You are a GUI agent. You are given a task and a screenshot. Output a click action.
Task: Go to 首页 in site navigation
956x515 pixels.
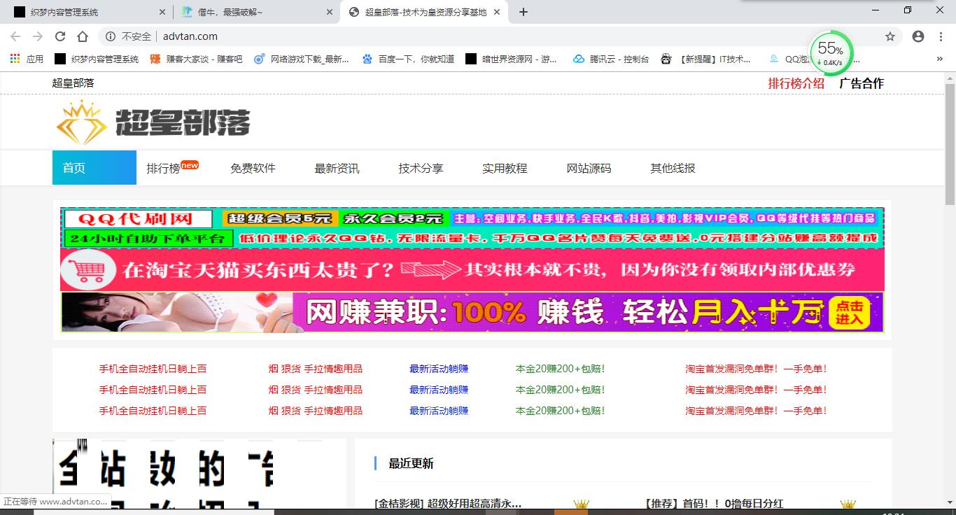point(94,168)
